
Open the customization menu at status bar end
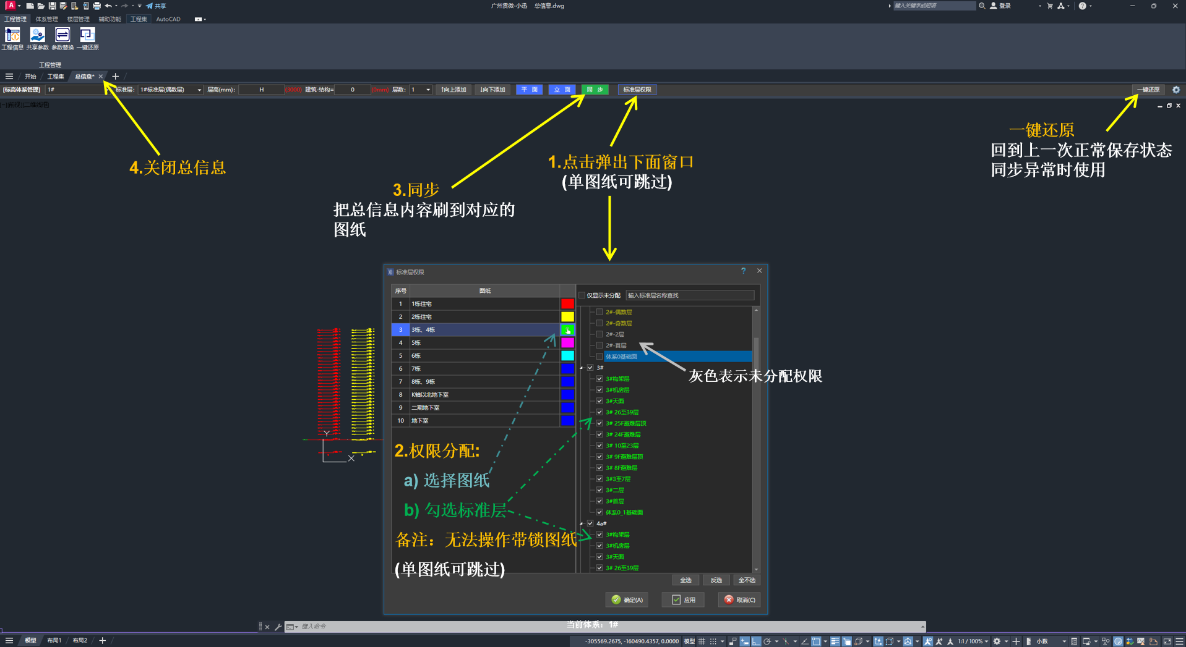click(1179, 641)
